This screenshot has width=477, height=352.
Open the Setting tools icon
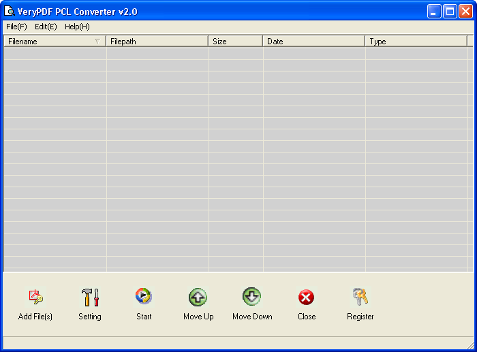pos(90,298)
